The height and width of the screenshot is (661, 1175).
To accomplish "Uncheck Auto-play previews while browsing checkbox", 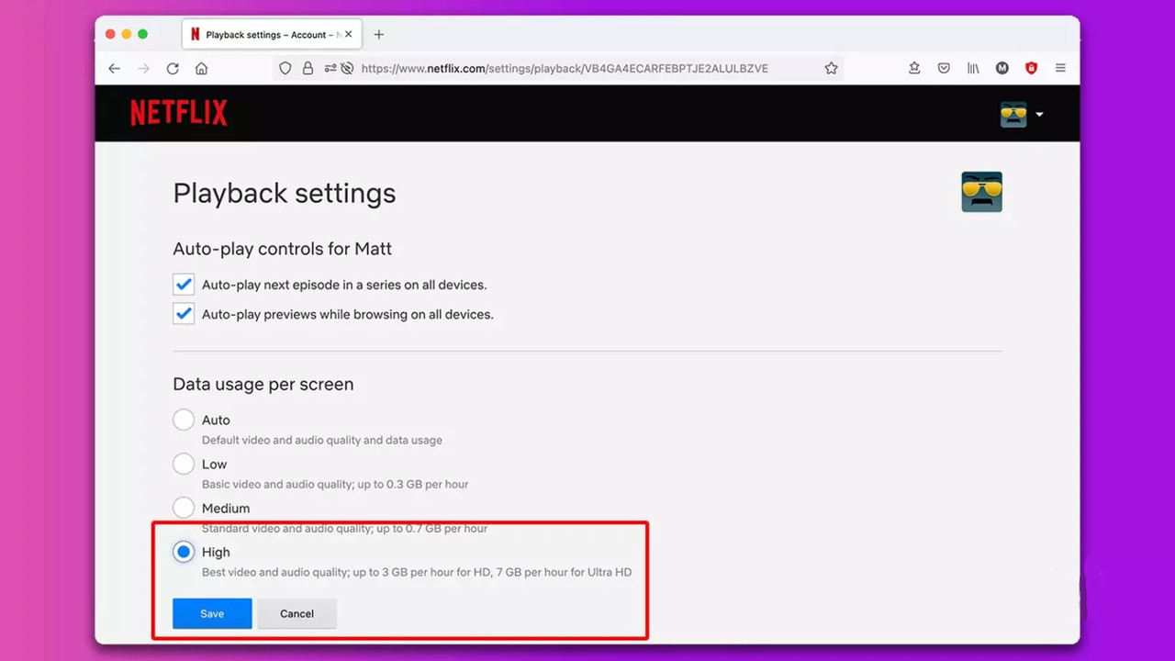I will [184, 314].
